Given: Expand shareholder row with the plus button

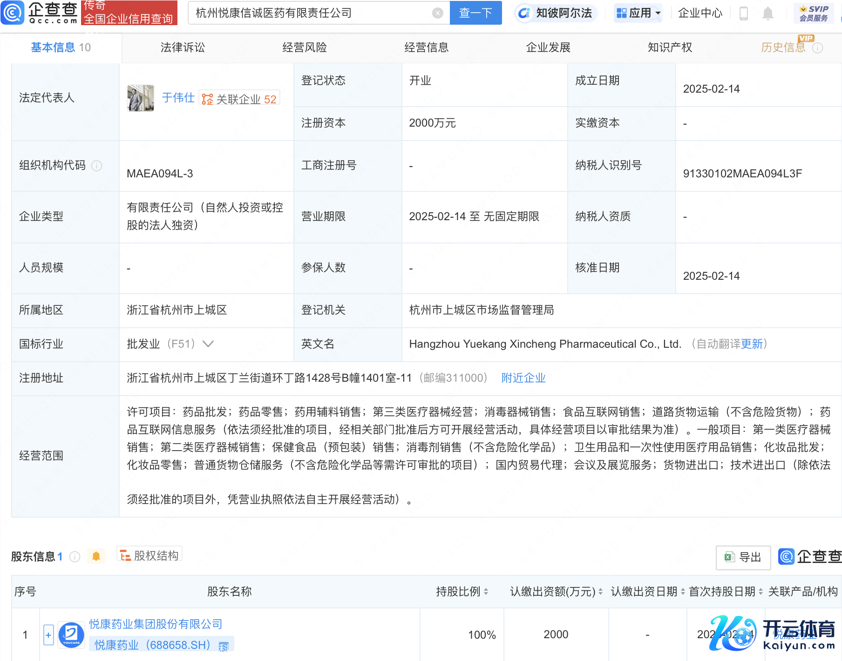Looking at the screenshot, I should tap(48, 635).
